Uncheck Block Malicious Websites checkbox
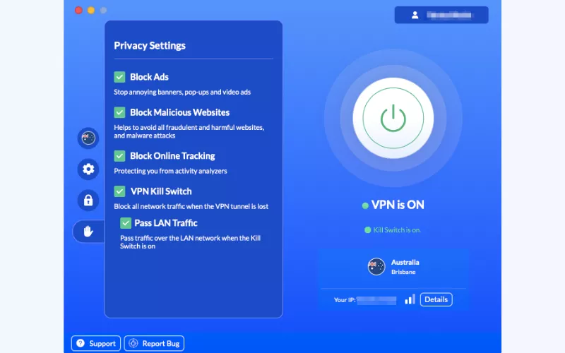Viewport: 565px width, 353px height. (119, 112)
